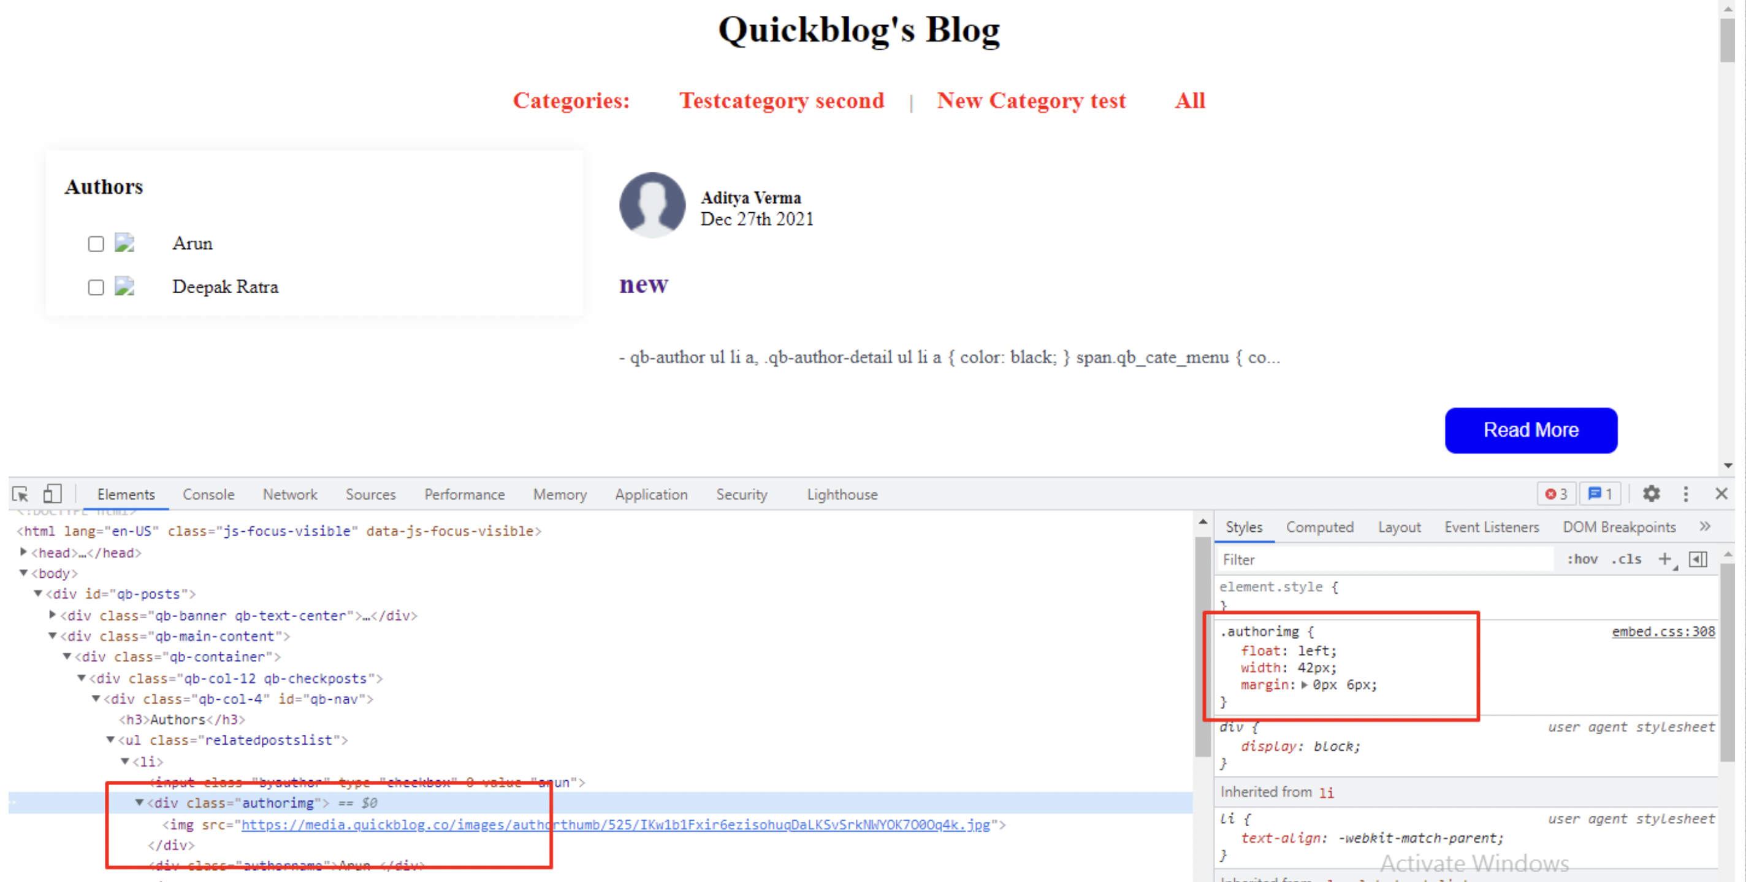Click the inspect element picker icon
Screen dimensions: 1746x882
click(x=20, y=494)
